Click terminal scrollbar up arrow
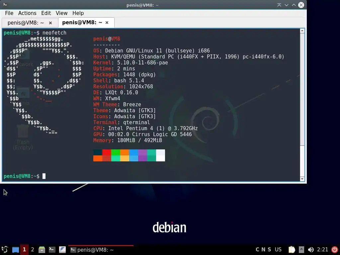This screenshot has width=340, height=255. pos(302,31)
